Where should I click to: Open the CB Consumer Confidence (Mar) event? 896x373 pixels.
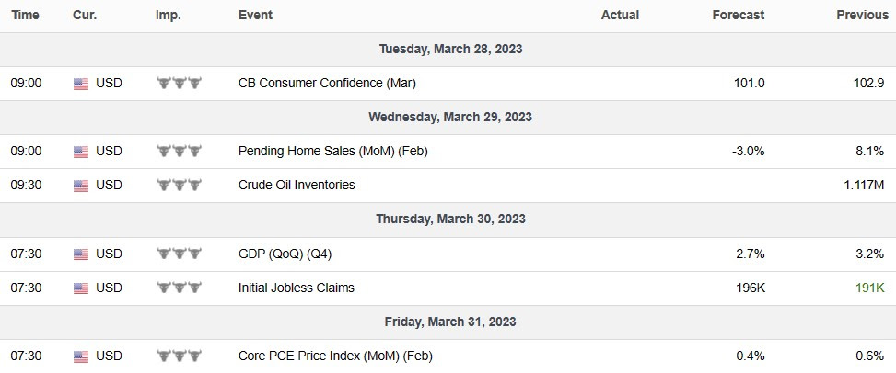tap(327, 84)
